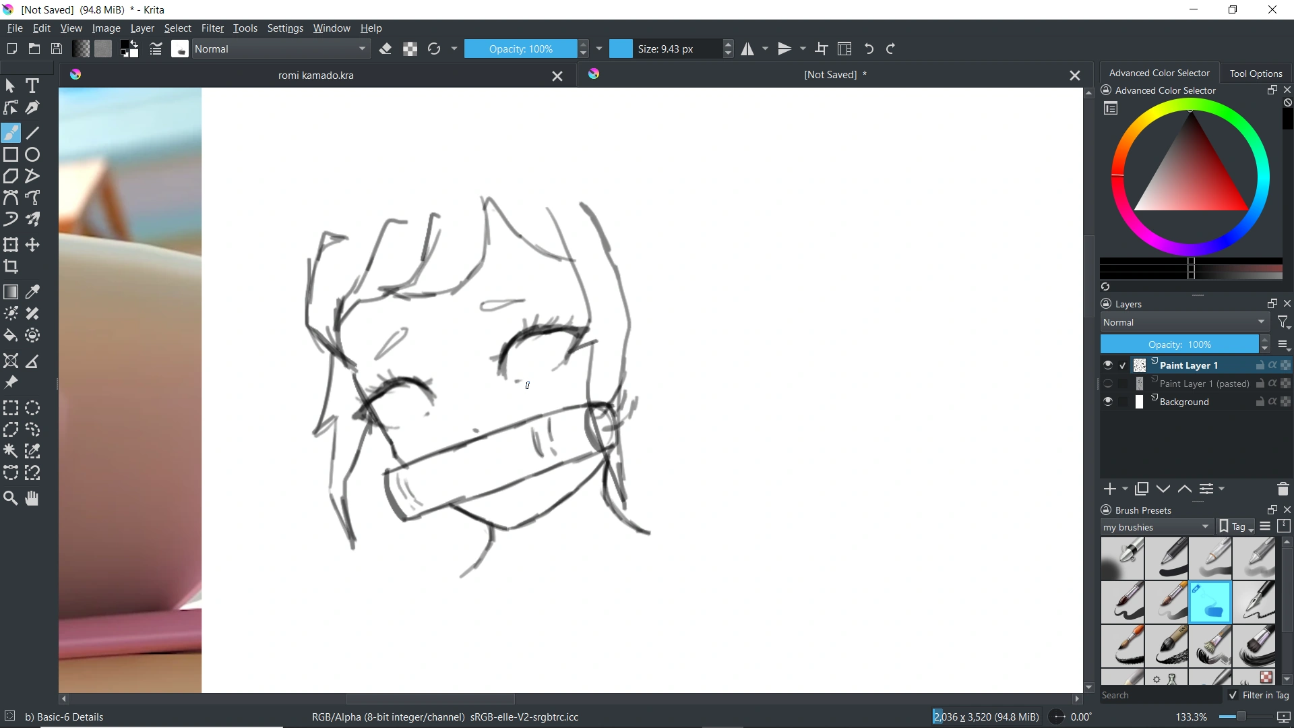Select the Freehand Brush tool

11,132
